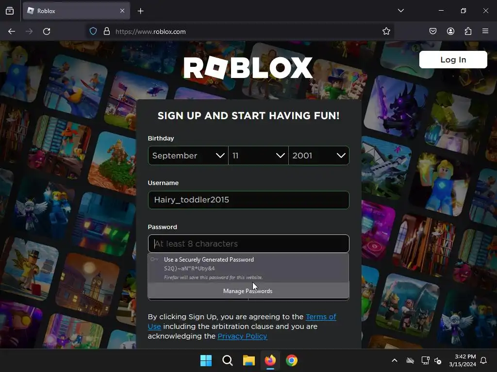
Task: View site security padlock info
Action: [x=107, y=31]
